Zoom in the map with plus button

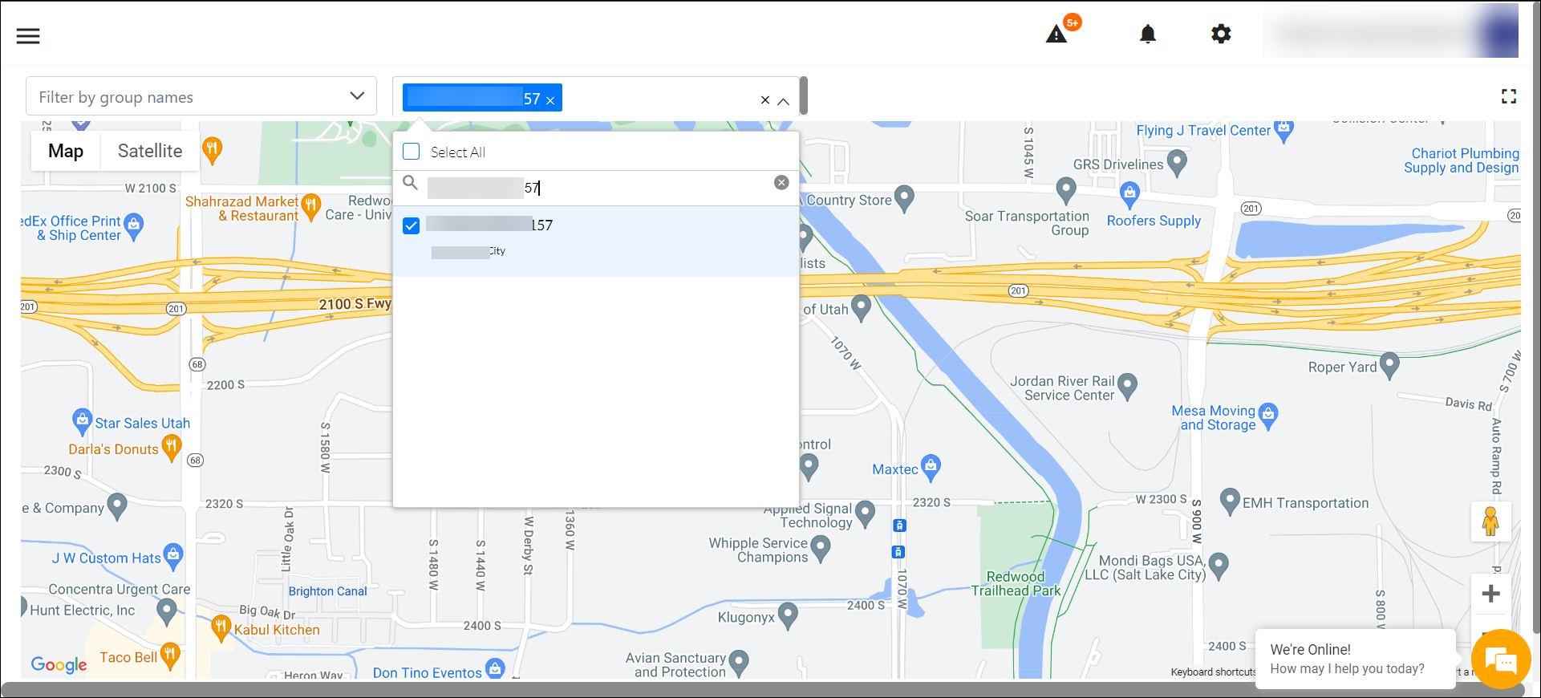[x=1491, y=594]
